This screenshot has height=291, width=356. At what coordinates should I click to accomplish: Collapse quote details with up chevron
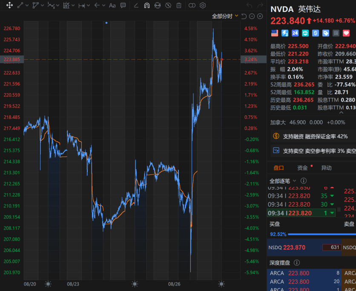[x=341, y=112]
